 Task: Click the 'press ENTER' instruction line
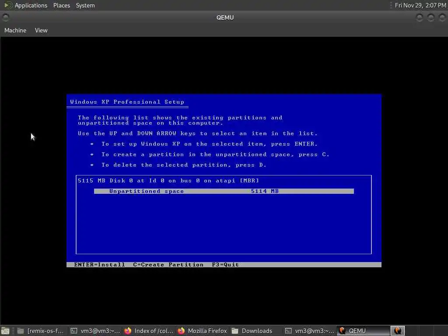pyautogui.click(x=210, y=144)
